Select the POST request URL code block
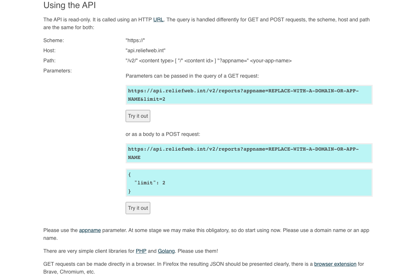This screenshot has height=277, width=416. pyautogui.click(x=249, y=153)
